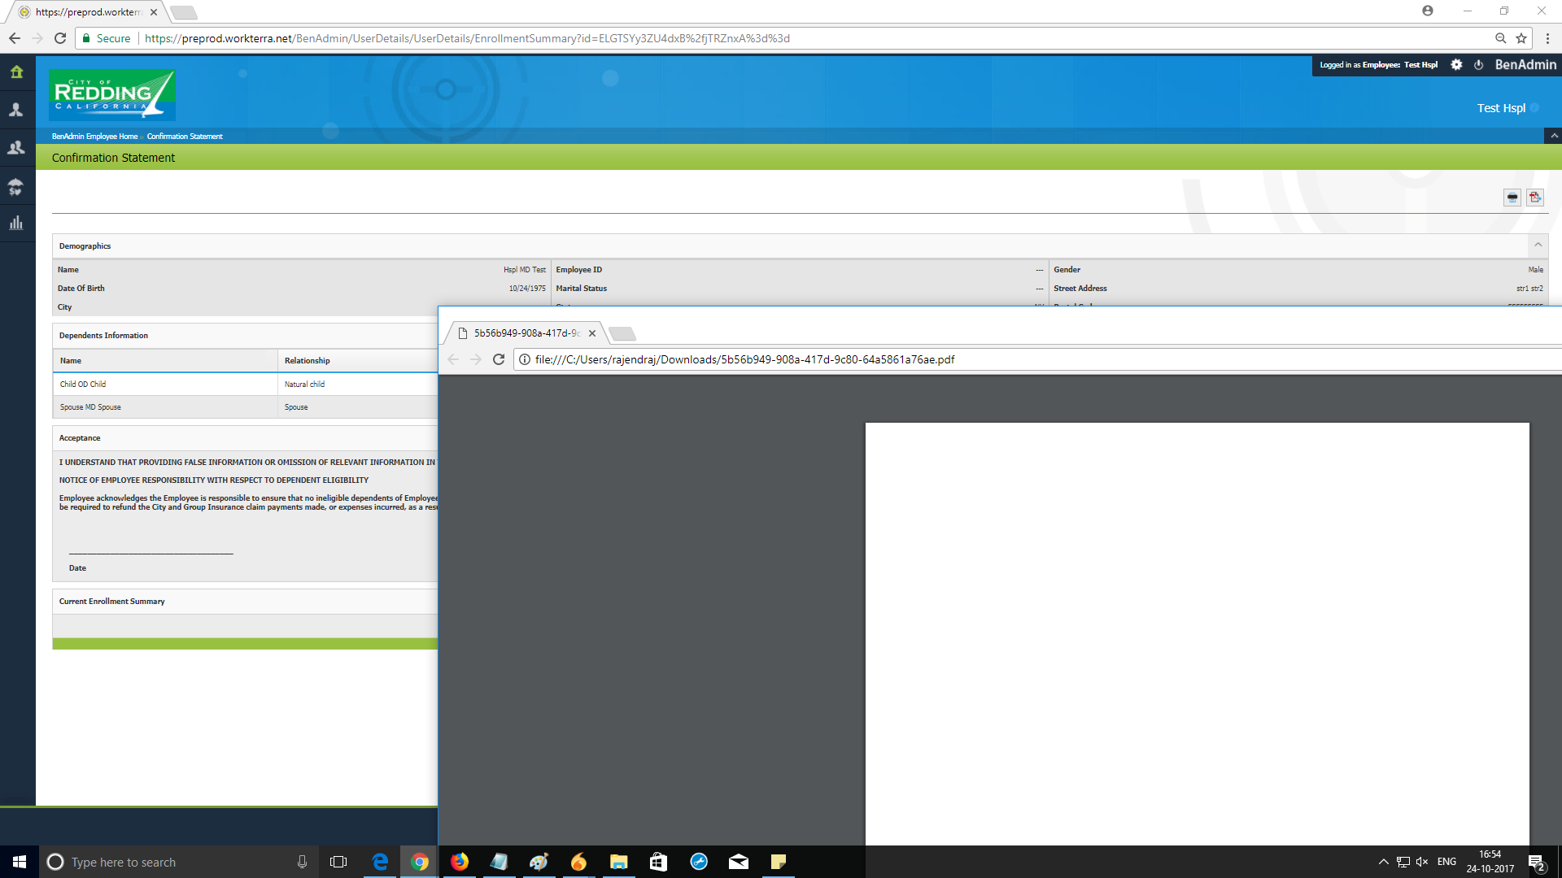
Task: Select the PDF file tab 5b56b949-908a
Action: coord(526,333)
